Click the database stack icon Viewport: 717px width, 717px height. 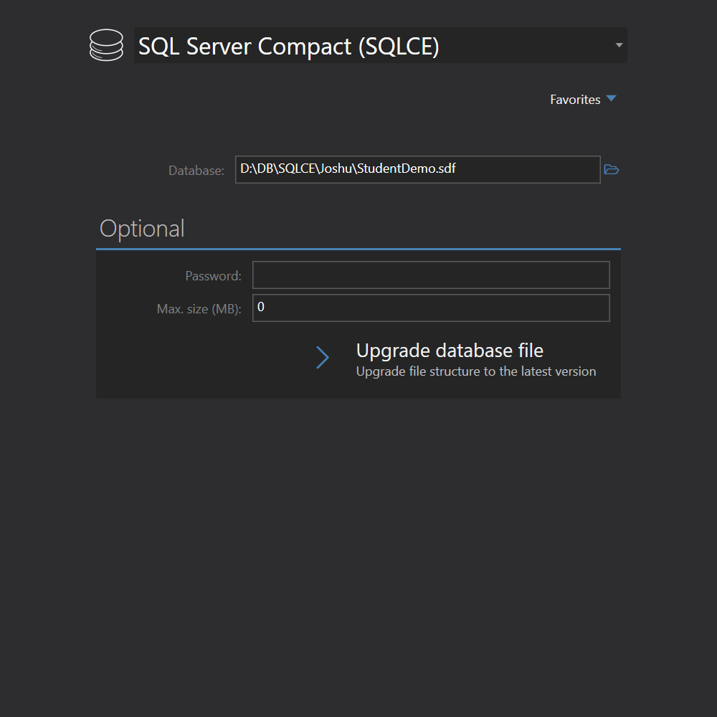tap(106, 45)
